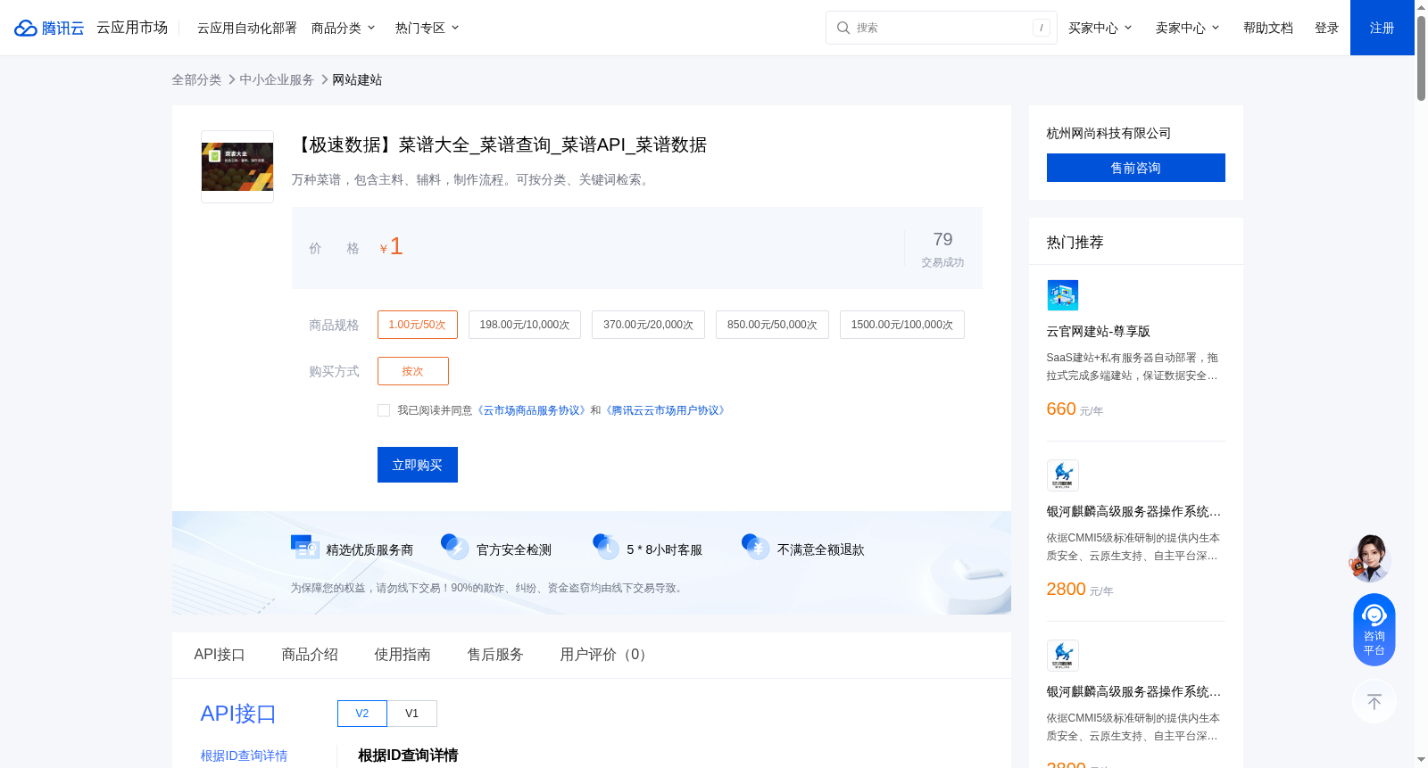Screen dimensions: 1428x768
Task: Click the 官方安全检测 shield icon
Action: pos(455,546)
